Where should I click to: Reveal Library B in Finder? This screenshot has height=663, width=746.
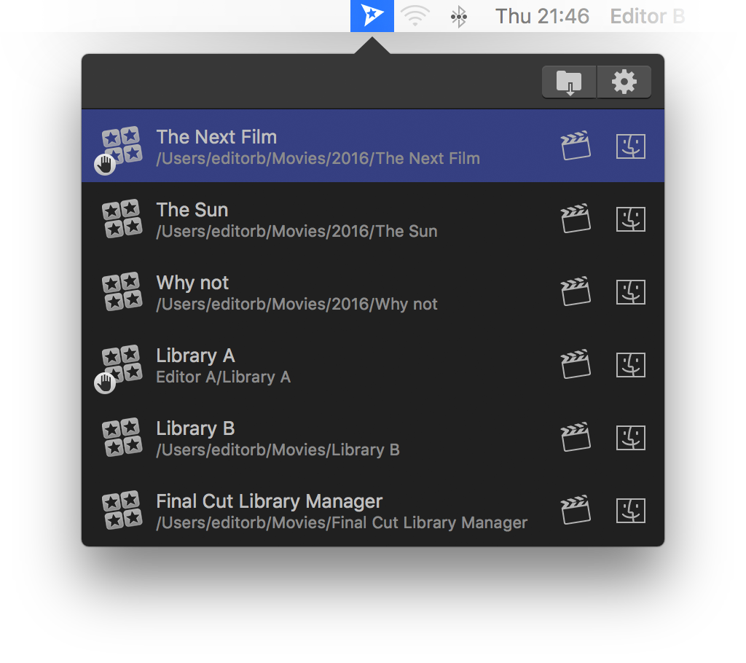coord(631,437)
